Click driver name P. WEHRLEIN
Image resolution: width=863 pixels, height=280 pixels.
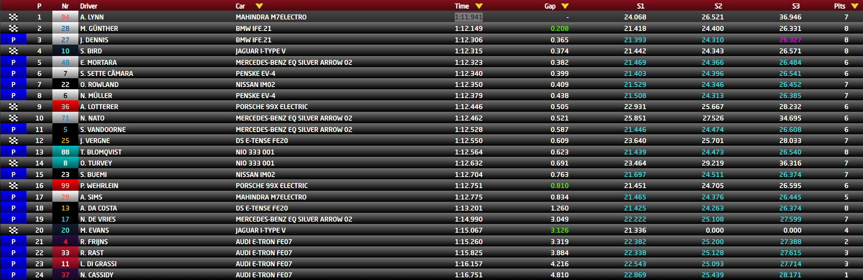pos(99,185)
